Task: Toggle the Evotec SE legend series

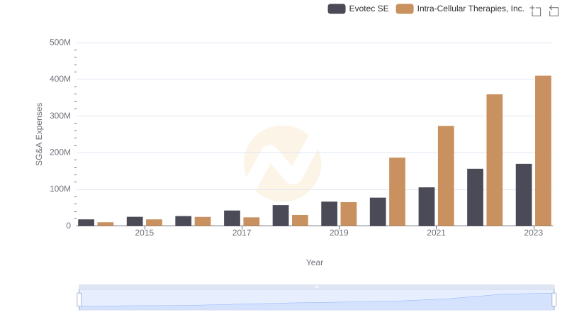Action: tap(358, 9)
